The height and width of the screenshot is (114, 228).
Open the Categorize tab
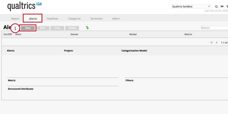coord(74,19)
